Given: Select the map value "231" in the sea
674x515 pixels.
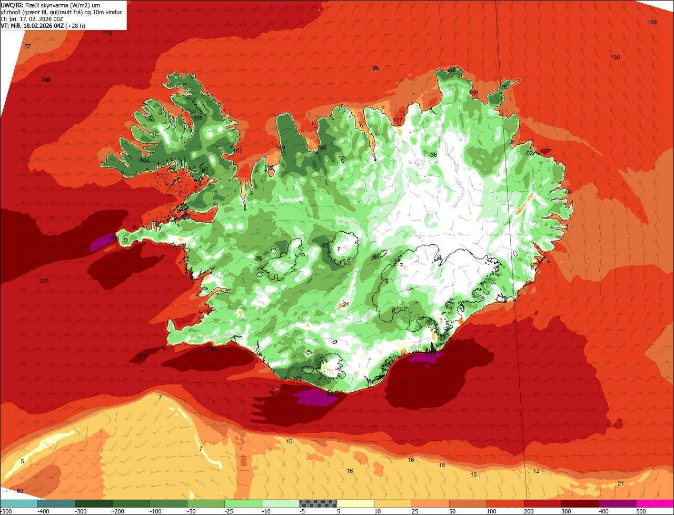Looking at the screenshot, I should click(x=44, y=281).
